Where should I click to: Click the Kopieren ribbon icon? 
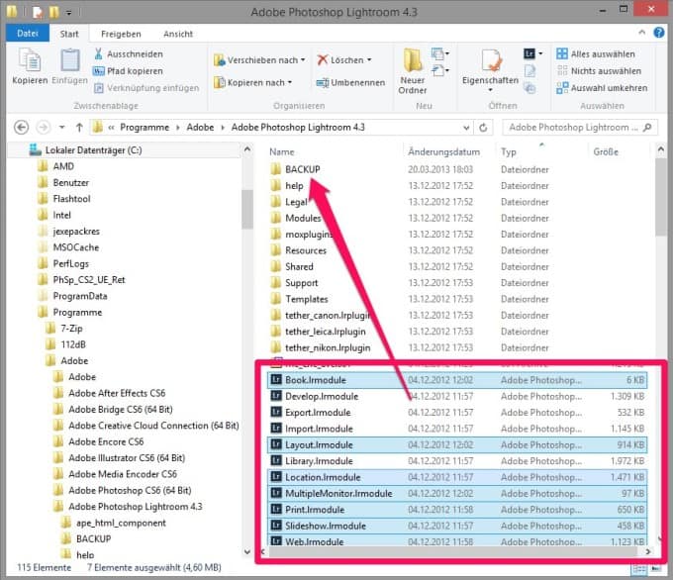30,66
